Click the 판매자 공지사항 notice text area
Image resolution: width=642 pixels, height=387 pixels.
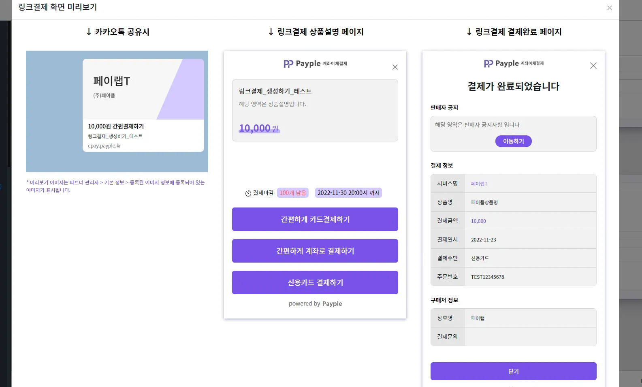pos(477,125)
